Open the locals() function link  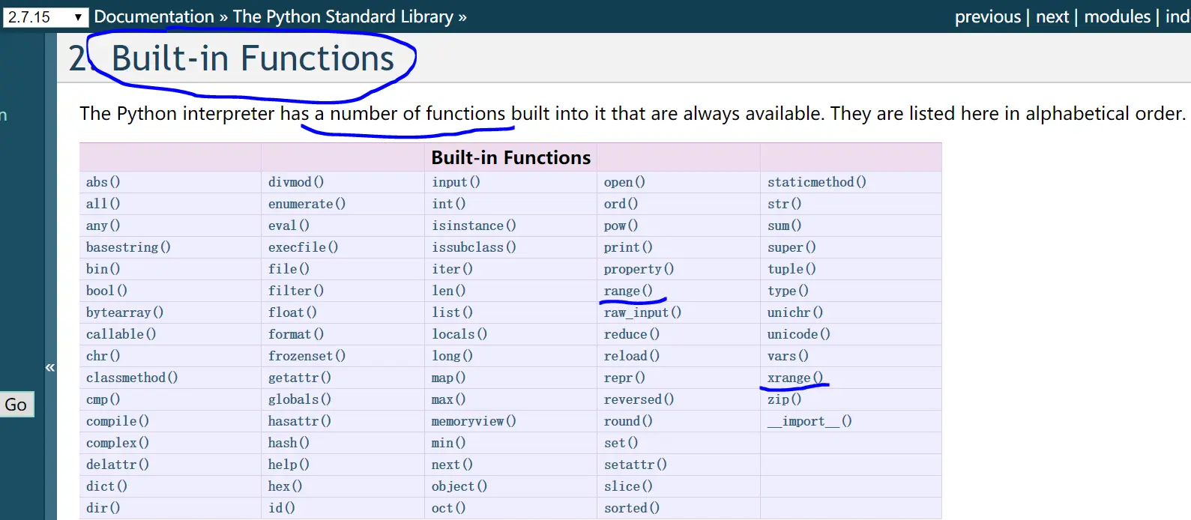coord(459,334)
